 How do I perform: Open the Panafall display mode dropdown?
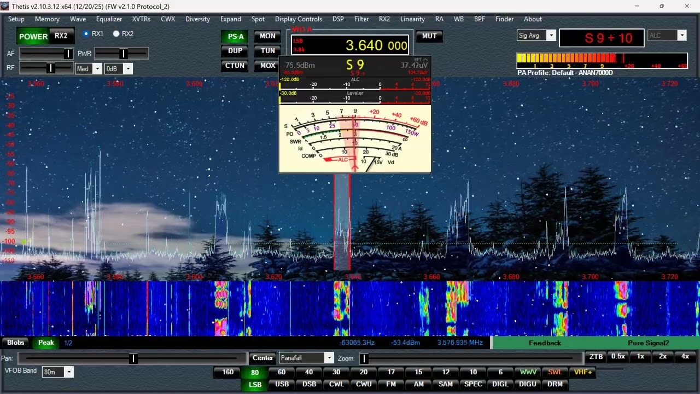[x=306, y=358]
